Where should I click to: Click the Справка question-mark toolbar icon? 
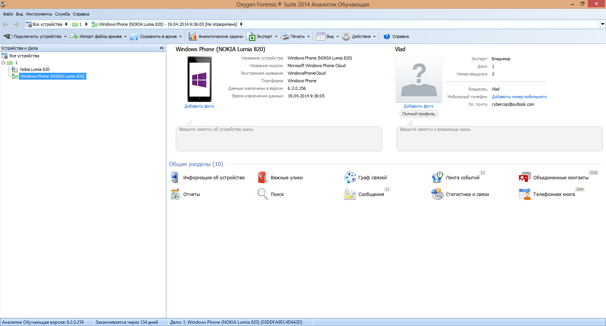pyautogui.click(x=387, y=36)
